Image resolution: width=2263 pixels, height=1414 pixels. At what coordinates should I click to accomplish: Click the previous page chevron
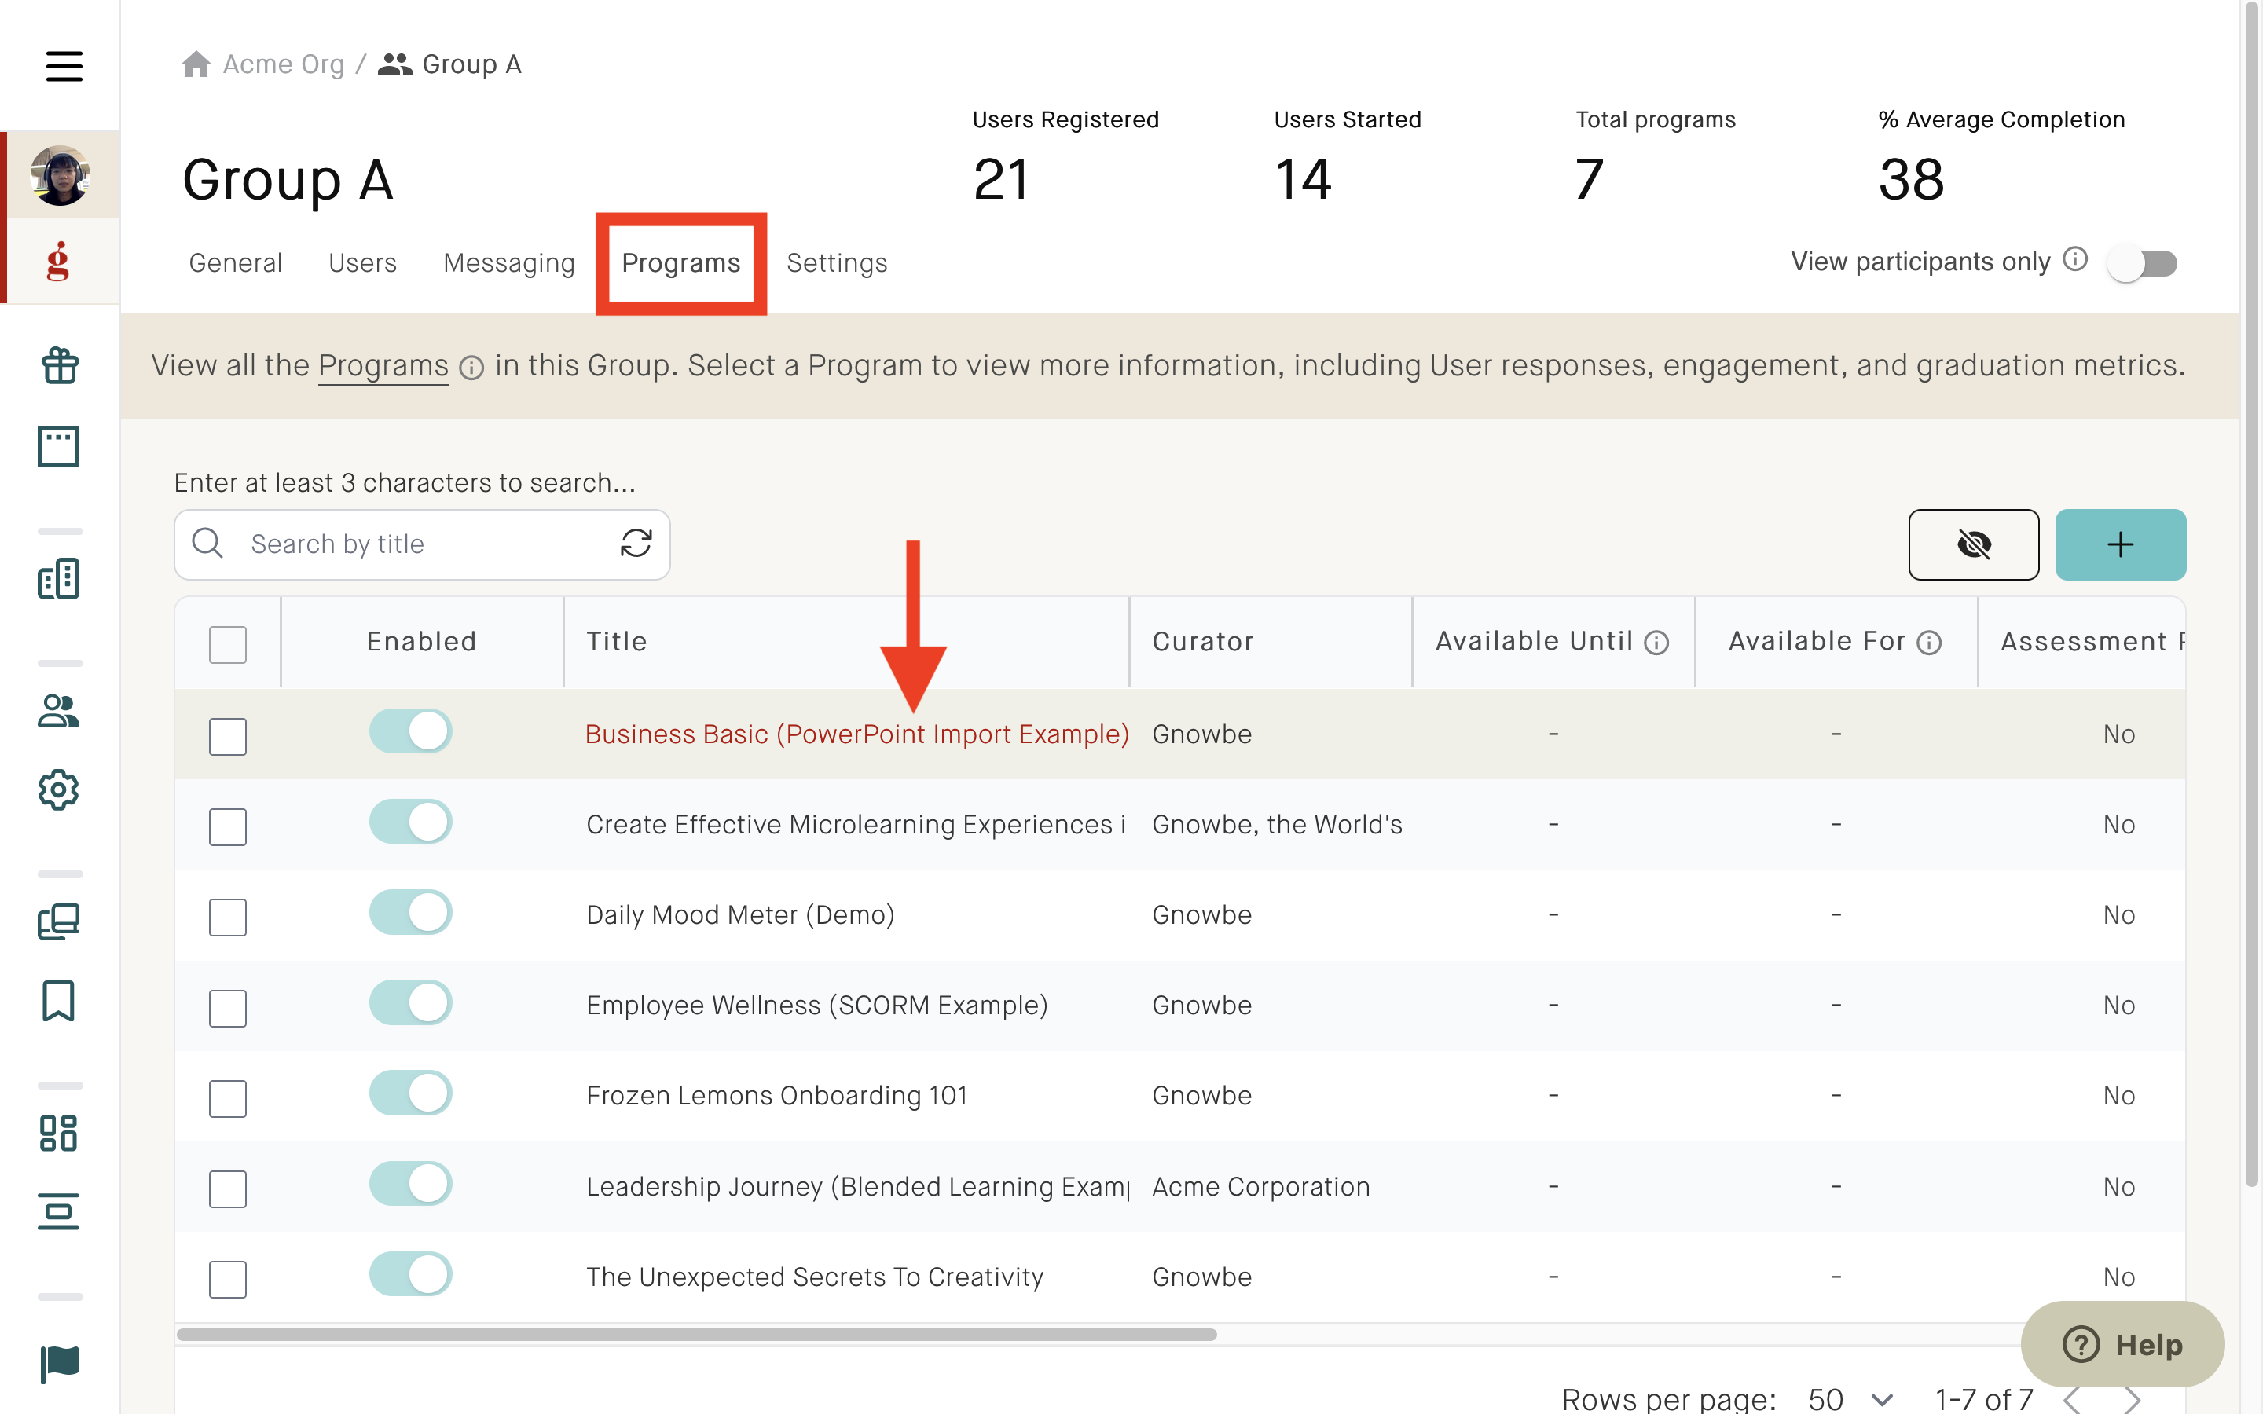(x=2072, y=1399)
